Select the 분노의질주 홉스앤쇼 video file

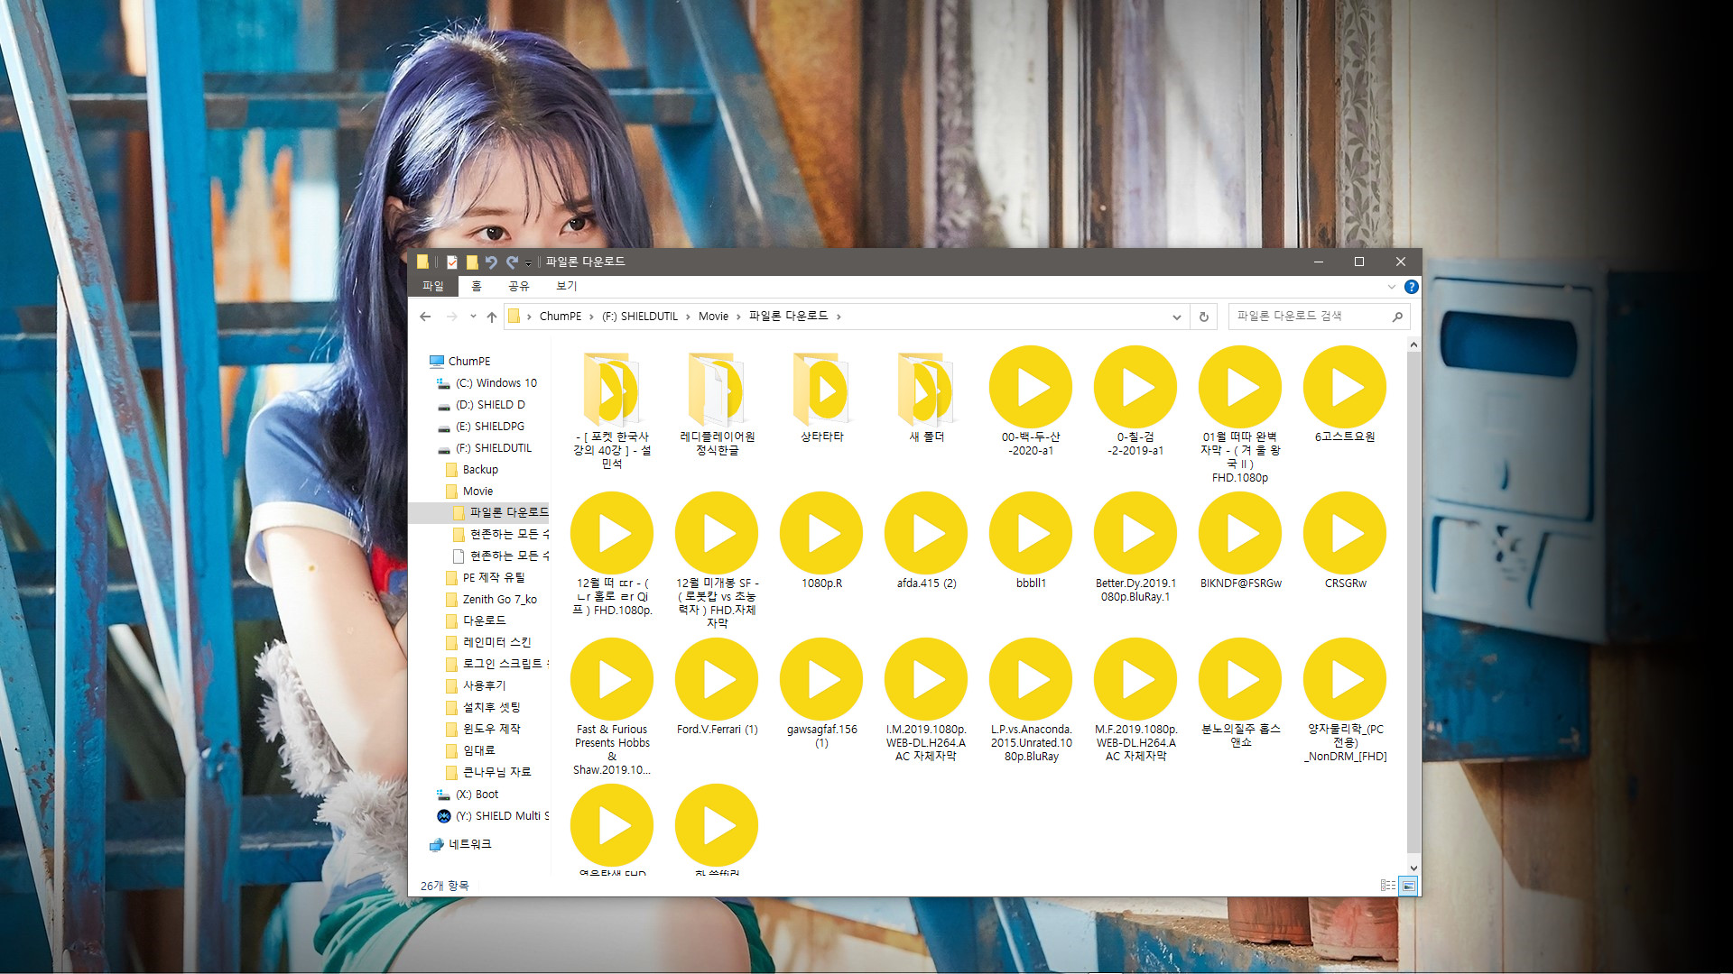point(1240,694)
